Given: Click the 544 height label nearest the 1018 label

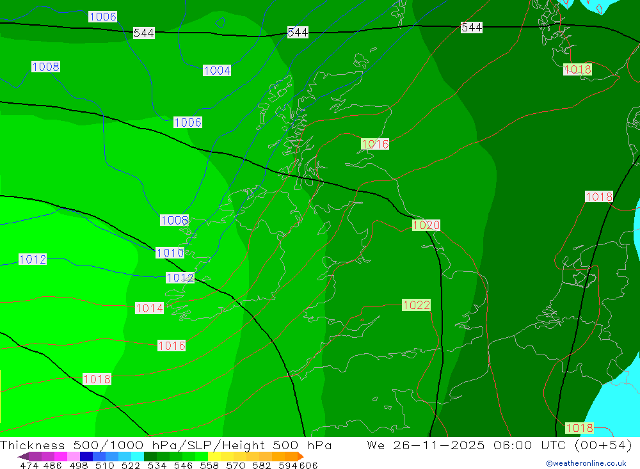Looking at the screenshot, I should click(472, 28).
